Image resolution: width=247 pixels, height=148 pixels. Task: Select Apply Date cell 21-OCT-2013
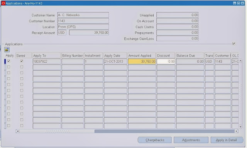115,62
